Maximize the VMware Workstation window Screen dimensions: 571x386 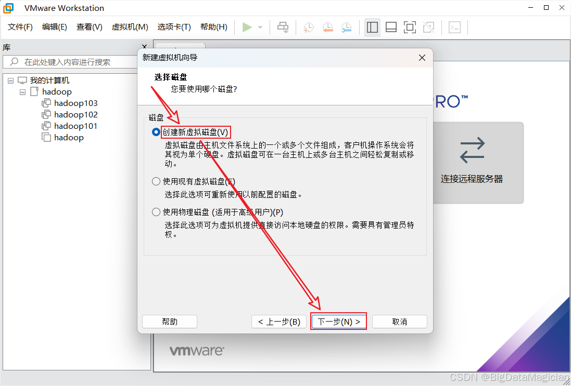coord(546,8)
